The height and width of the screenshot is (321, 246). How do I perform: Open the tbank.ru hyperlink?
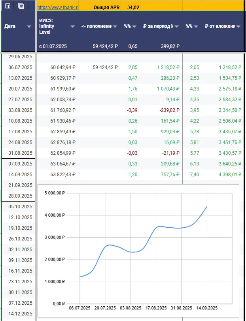pyautogui.click(x=58, y=8)
